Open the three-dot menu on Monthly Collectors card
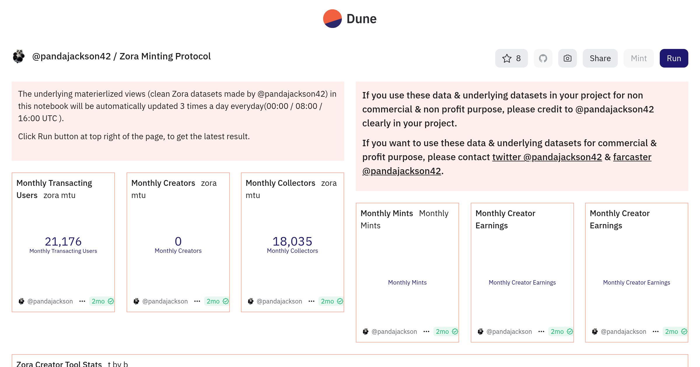Image resolution: width=700 pixels, height=367 pixels. [x=311, y=301]
